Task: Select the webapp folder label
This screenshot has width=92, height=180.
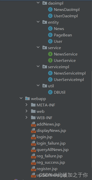Action: tap(38, 99)
